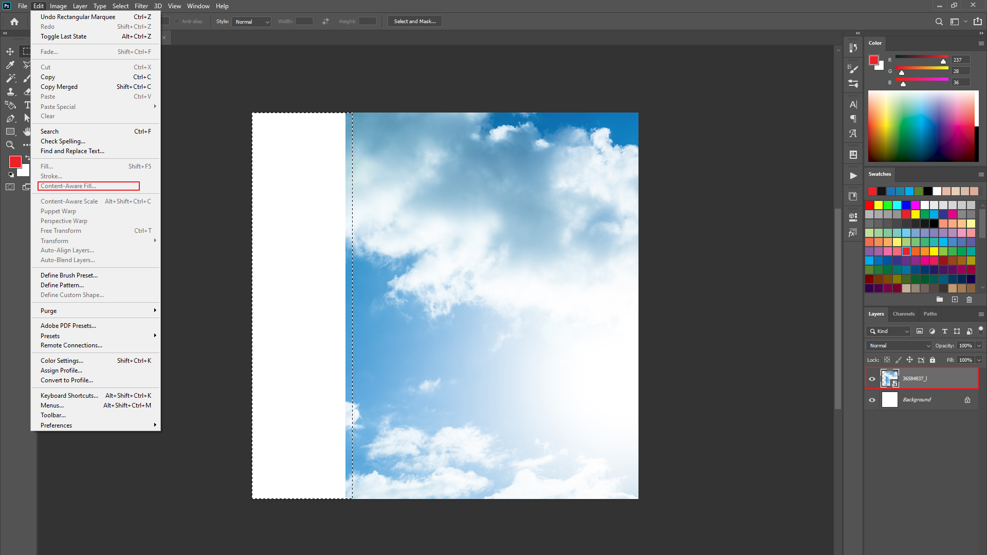The image size is (987, 555).
Task: Click the Select and Mask button
Action: click(414, 21)
